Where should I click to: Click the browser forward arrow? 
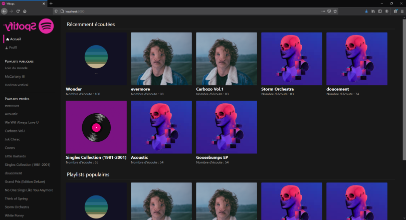tap(11, 11)
